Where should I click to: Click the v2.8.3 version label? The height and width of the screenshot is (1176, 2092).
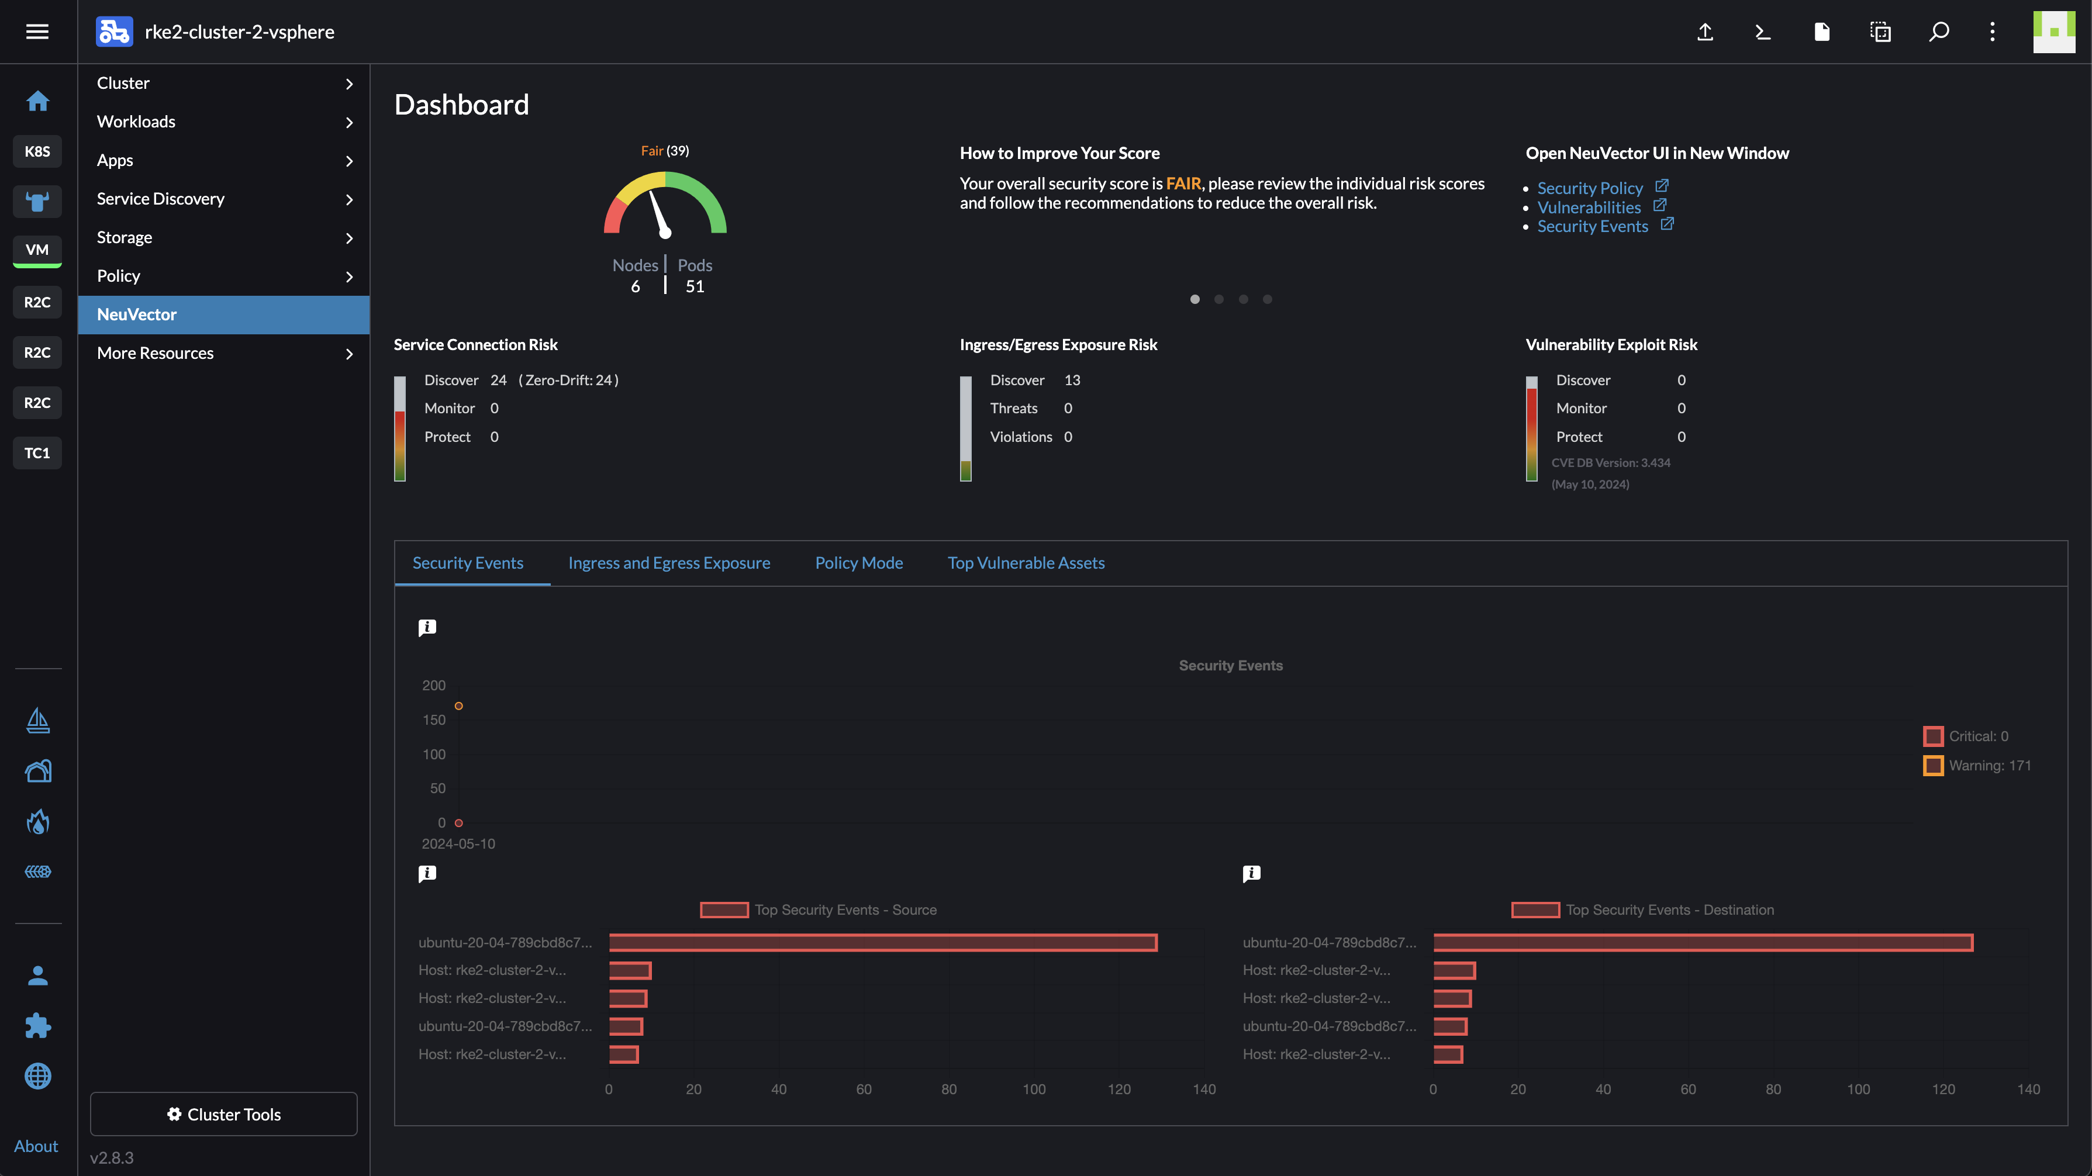point(112,1158)
